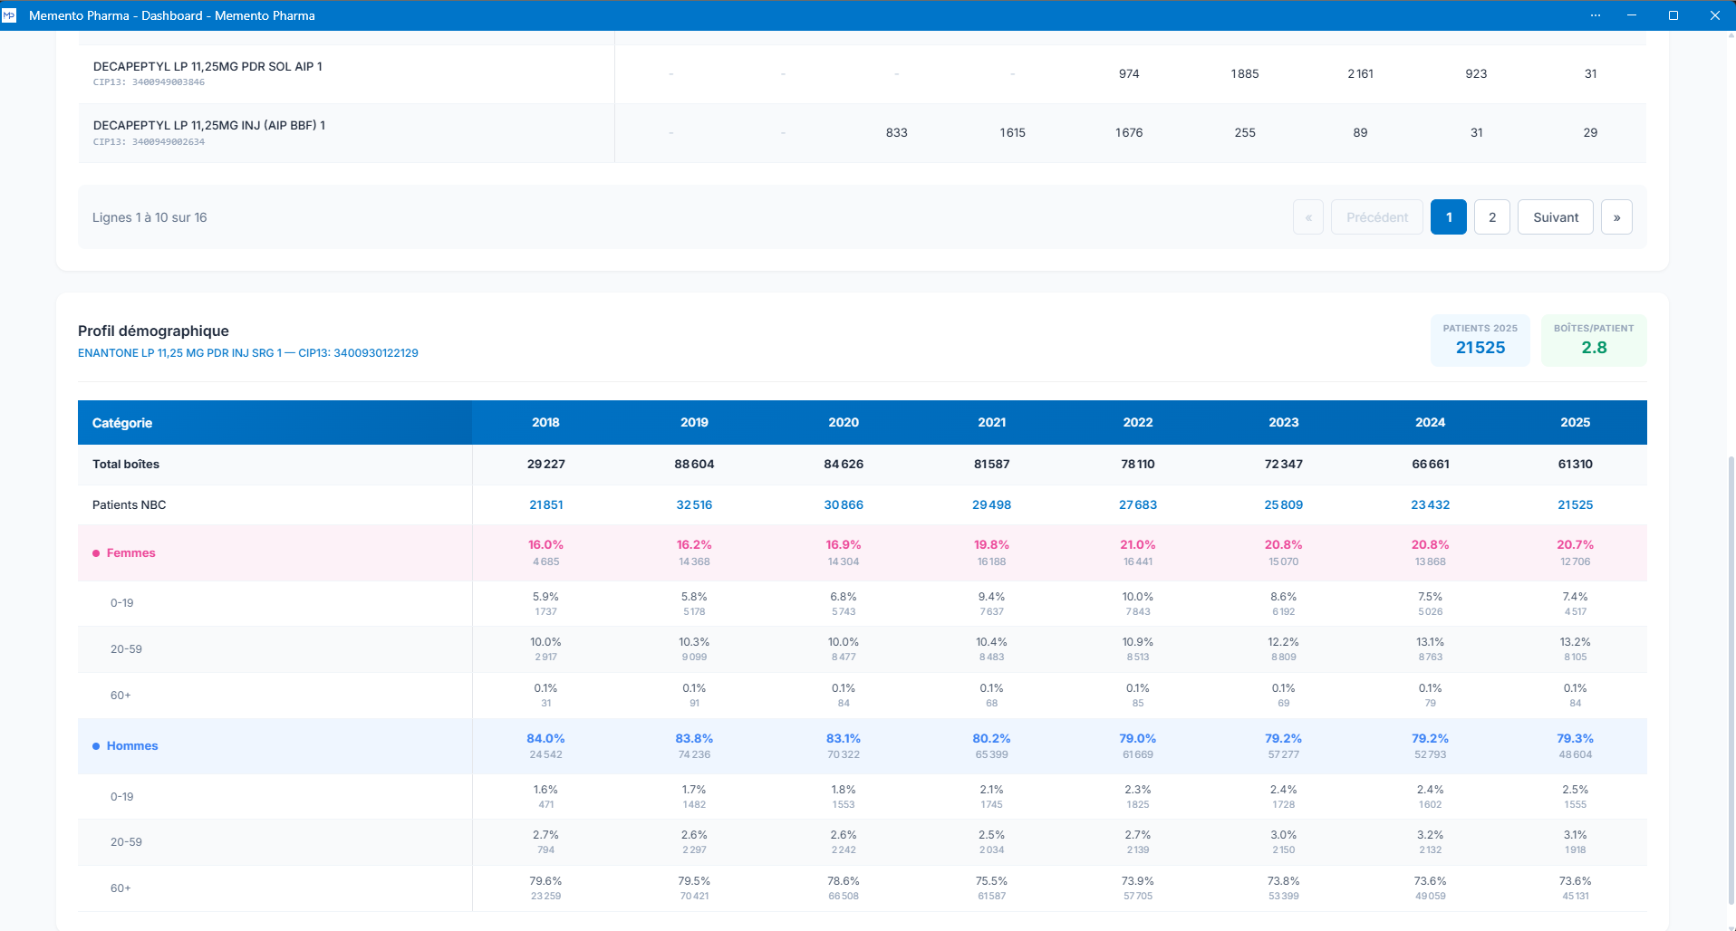Screen dimensions: 1736x931
Task: Click the 2018 column header
Action: pyautogui.click(x=545, y=423)
